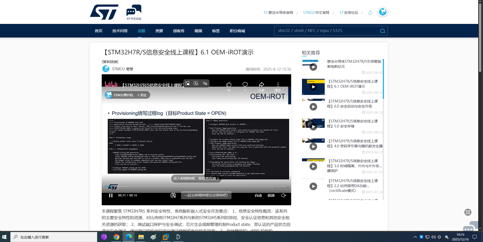Open File Explorer from the taskbar
The height and width of the screenshot is (242, 483).
[x=141, y=237]
